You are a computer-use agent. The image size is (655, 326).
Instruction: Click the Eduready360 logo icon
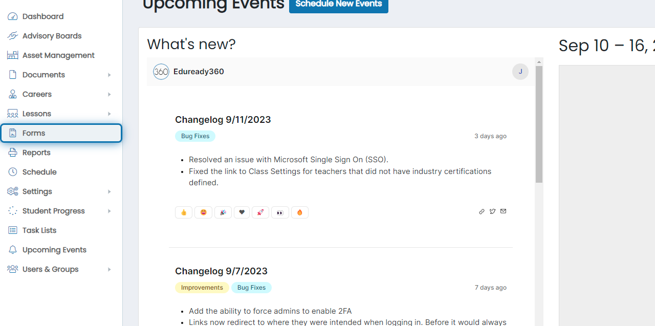pyautogui.click(x=161, y=72)
